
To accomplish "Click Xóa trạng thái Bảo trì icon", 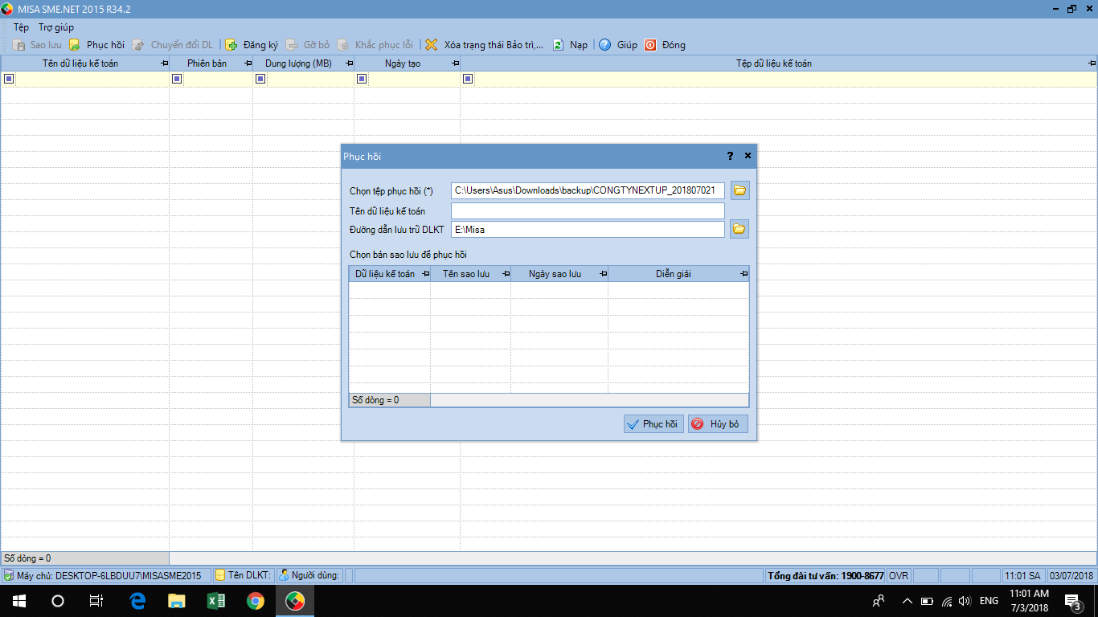I will pyautogui.click(x=432, y=45).
